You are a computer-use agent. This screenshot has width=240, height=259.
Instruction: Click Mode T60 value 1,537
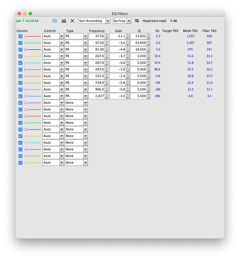pos(190,36)
